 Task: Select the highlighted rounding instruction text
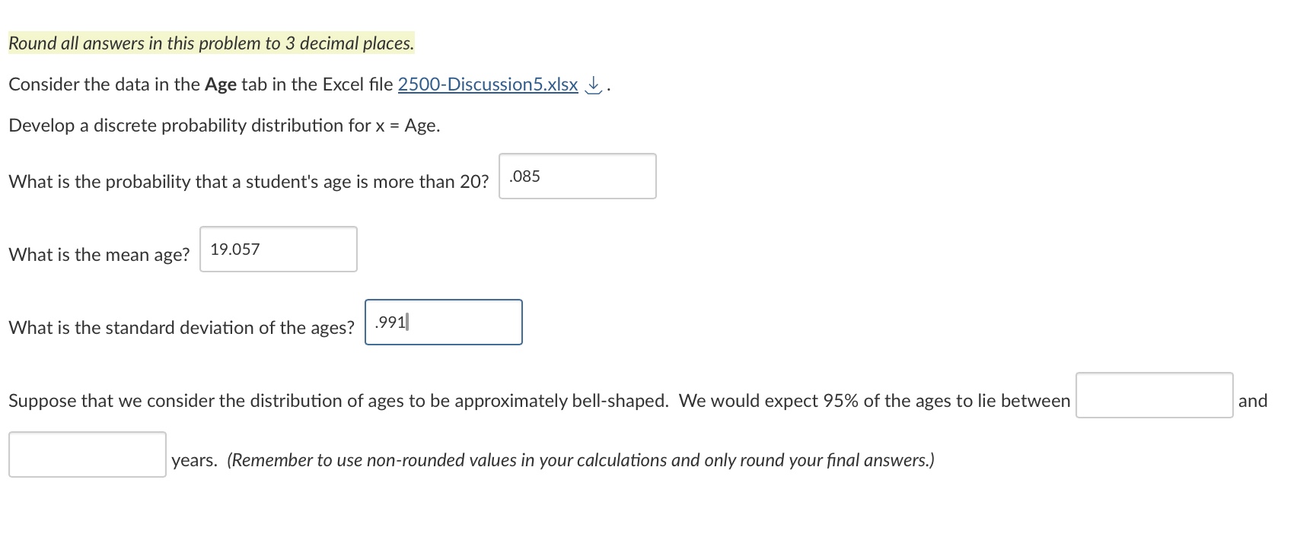tap(211, 43)
